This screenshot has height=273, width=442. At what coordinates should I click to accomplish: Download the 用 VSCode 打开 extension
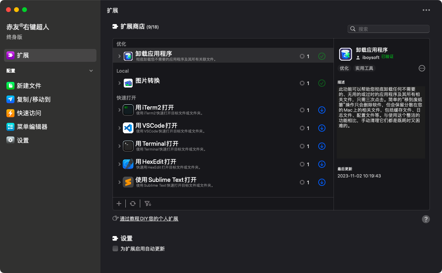pos(321,128)
